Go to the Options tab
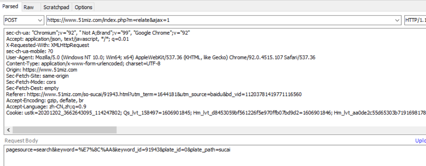This screenshot has width=426, height=166. pos(83,7)
